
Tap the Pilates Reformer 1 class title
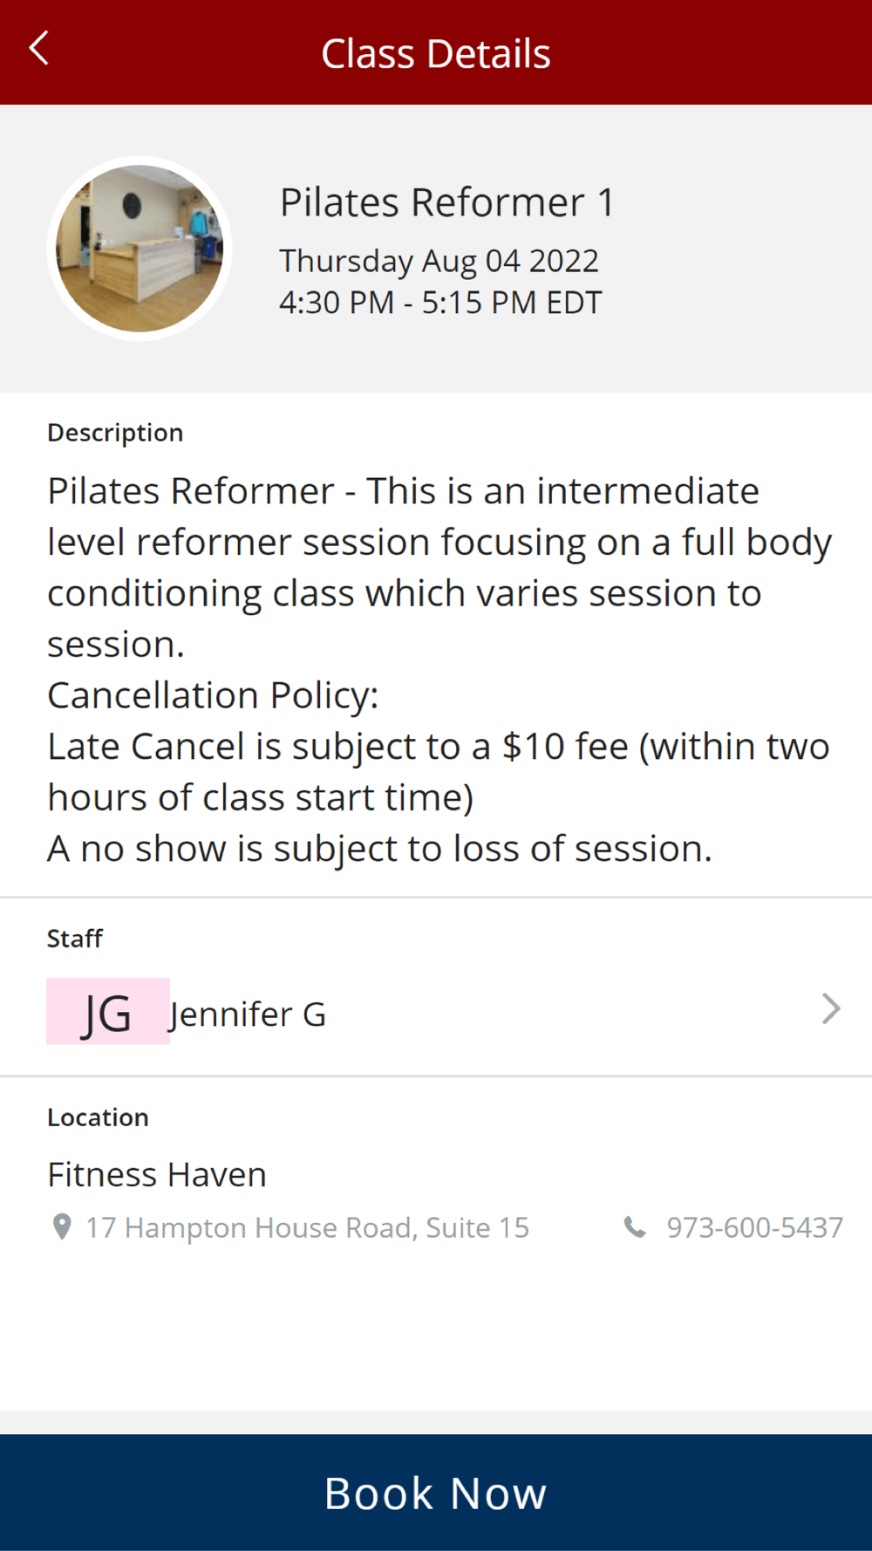click(x=446, y=202)
